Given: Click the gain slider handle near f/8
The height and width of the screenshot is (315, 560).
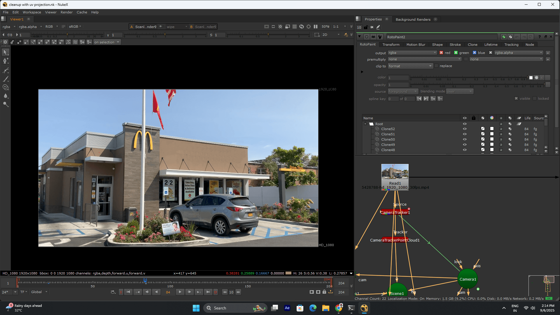Looking at the screenshot, I should 67,35.
